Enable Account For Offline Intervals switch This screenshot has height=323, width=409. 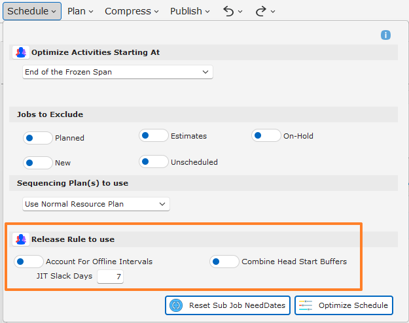click(29, 262)
